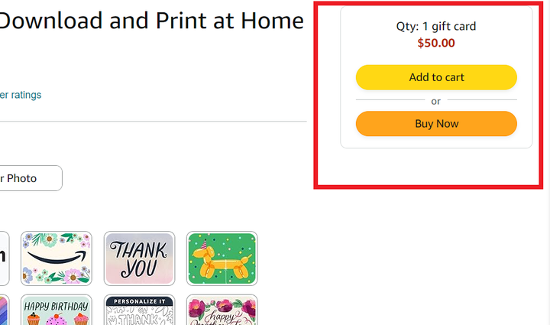
Task: Click the party hat on the balloon dog
Action: pos(203,244)
